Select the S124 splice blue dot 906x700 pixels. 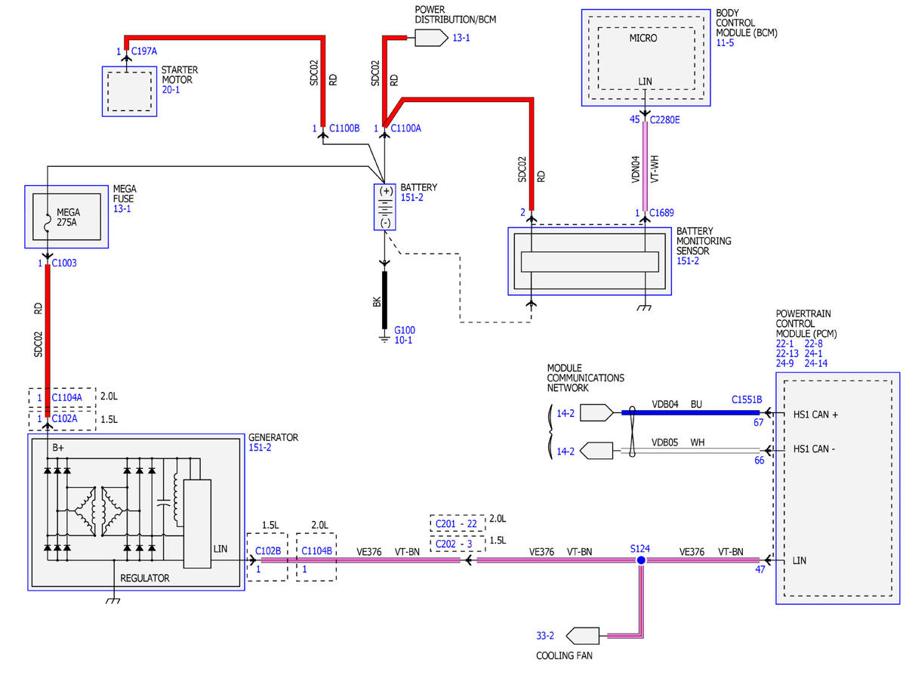tap(641, 560)
